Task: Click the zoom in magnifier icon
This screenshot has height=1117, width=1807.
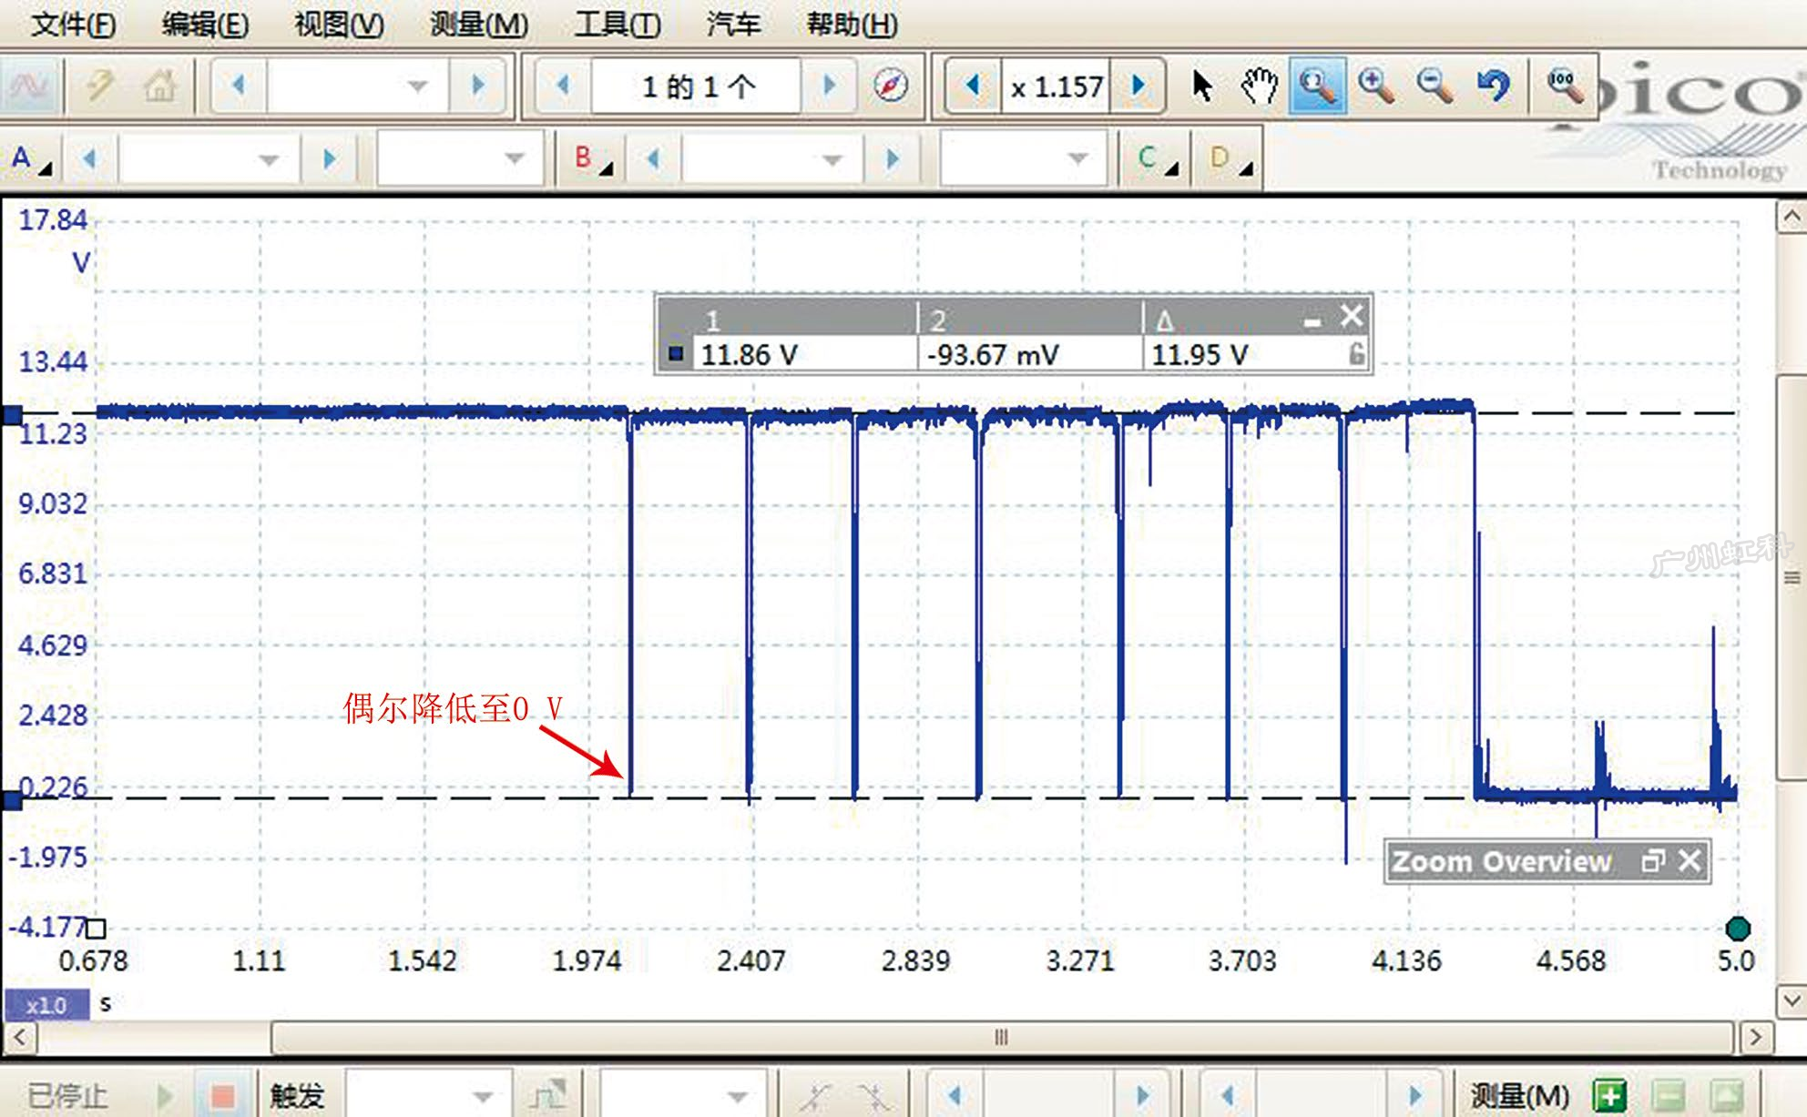Action: (x=1375, y=86)
